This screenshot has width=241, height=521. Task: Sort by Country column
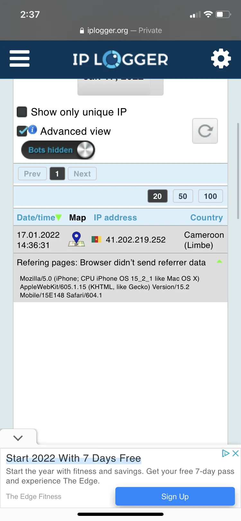click(207, 218)
